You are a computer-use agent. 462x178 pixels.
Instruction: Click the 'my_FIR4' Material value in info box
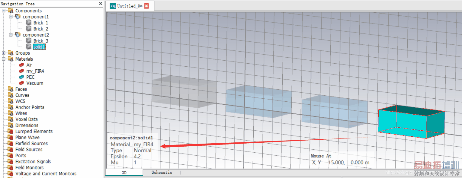(143, 145)
